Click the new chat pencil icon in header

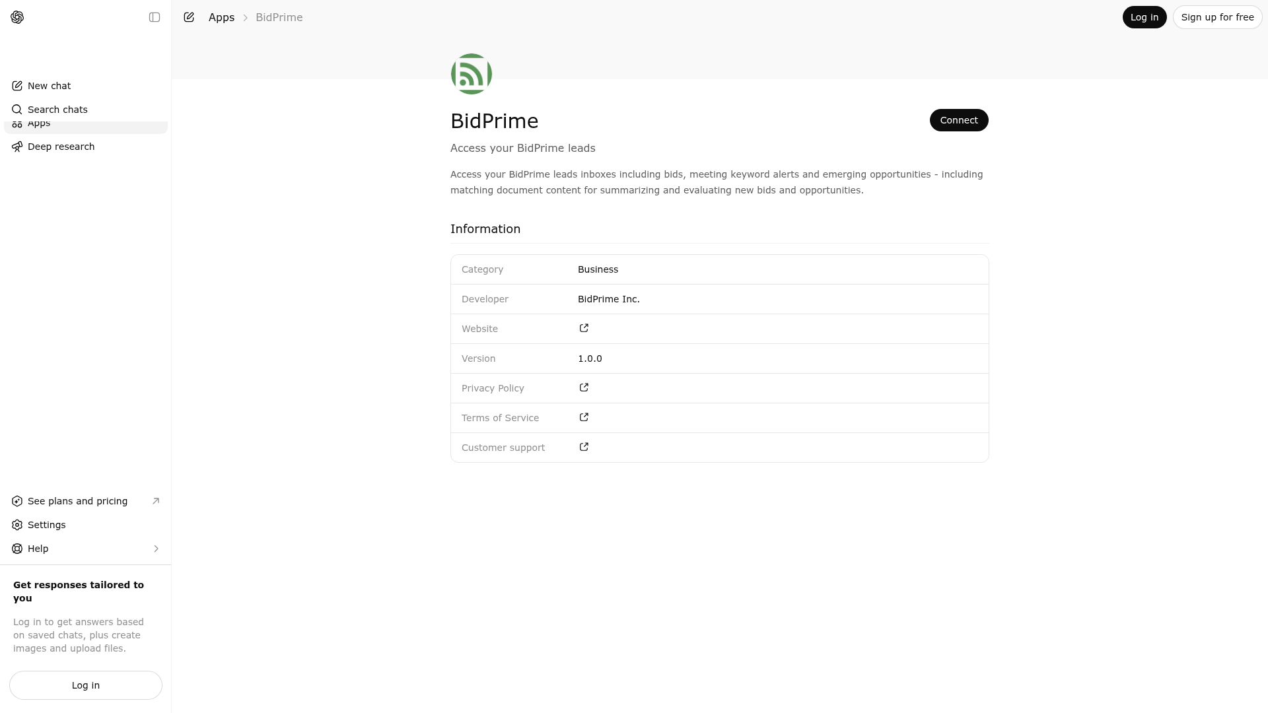click(x=189, y=17)
